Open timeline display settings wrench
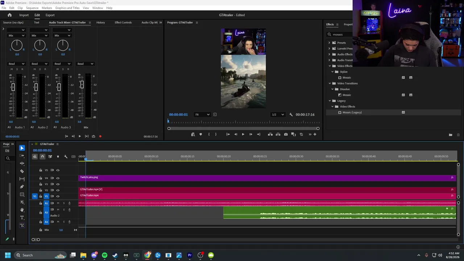This screenshot has height=261, width=464. (x=66, y=157)
